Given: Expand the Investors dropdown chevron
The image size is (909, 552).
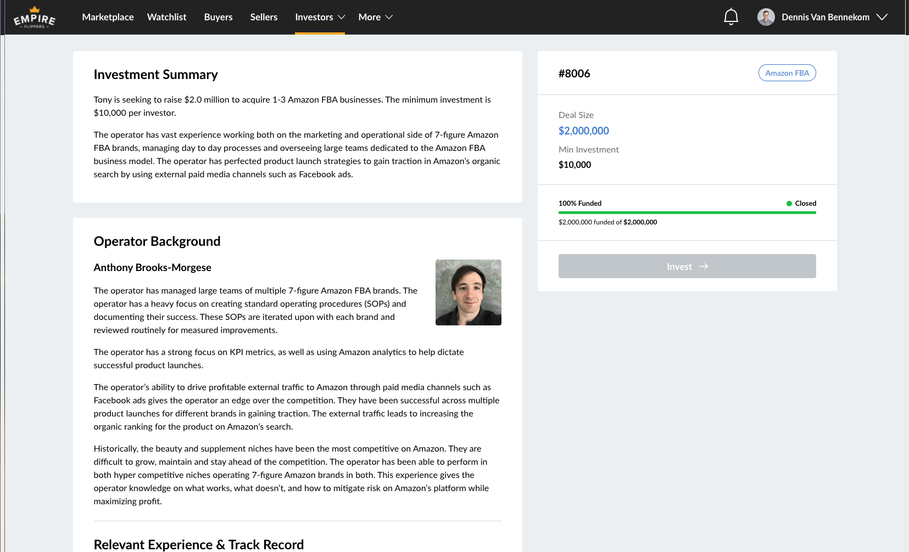Looking at the screenshot, I should (x=341, y=18).
